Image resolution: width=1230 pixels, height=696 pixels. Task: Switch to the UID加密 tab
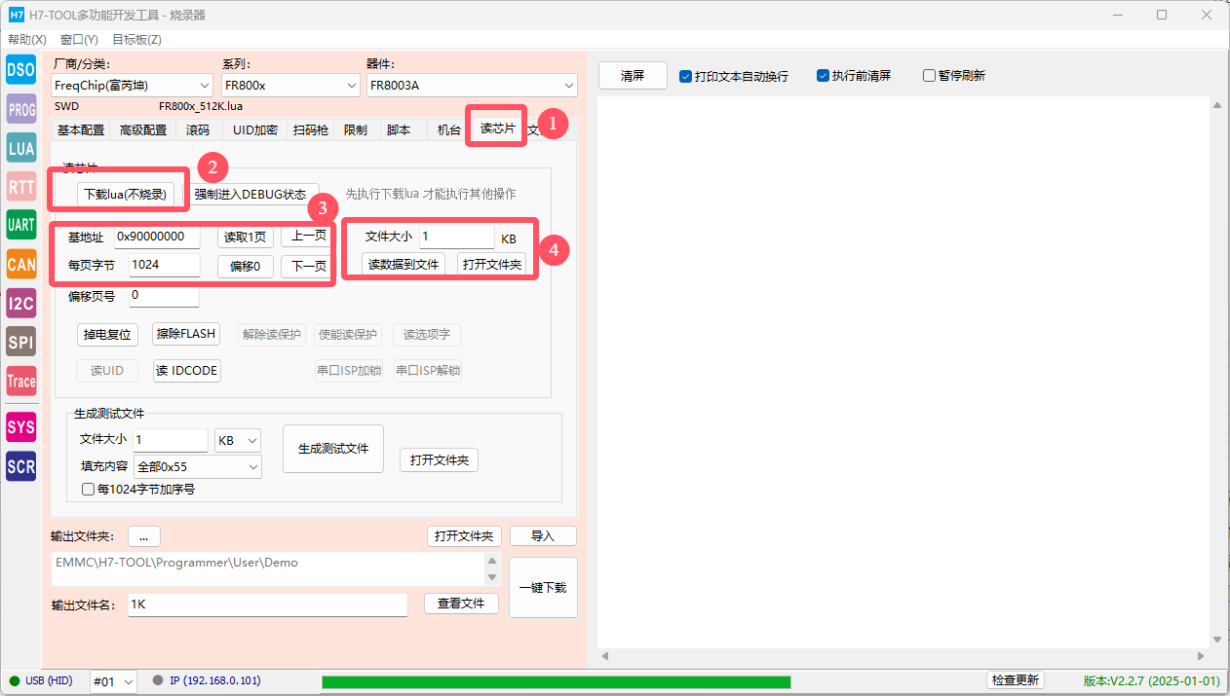click(x=254, y=130)
